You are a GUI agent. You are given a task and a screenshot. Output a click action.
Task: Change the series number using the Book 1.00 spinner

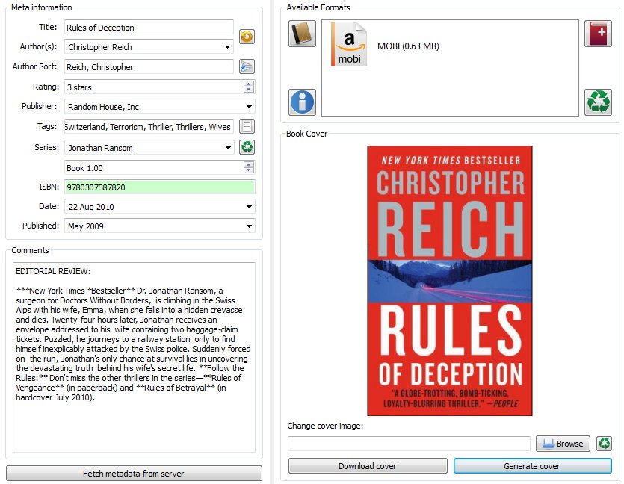click(249, 167)
